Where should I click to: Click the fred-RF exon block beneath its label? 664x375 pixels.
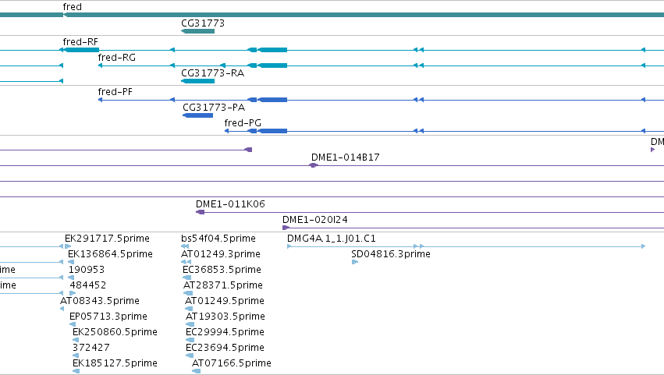point(82,50)
